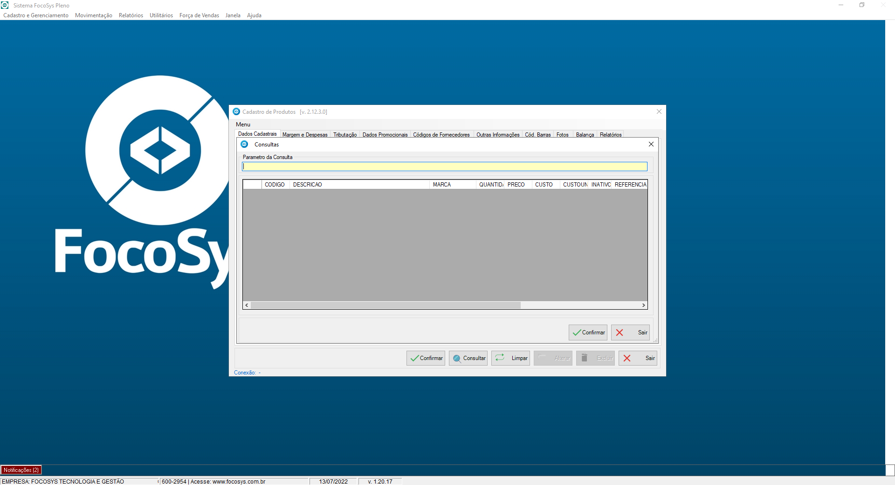Click the disabled Alterar button
895x485 pixels.
(x=553, y=358)
